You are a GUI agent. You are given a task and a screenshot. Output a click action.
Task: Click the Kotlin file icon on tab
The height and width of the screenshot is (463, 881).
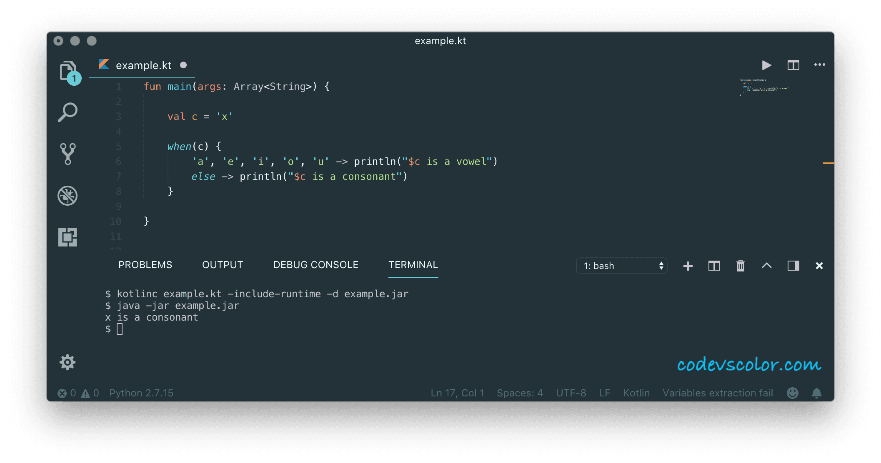[104, 65]
